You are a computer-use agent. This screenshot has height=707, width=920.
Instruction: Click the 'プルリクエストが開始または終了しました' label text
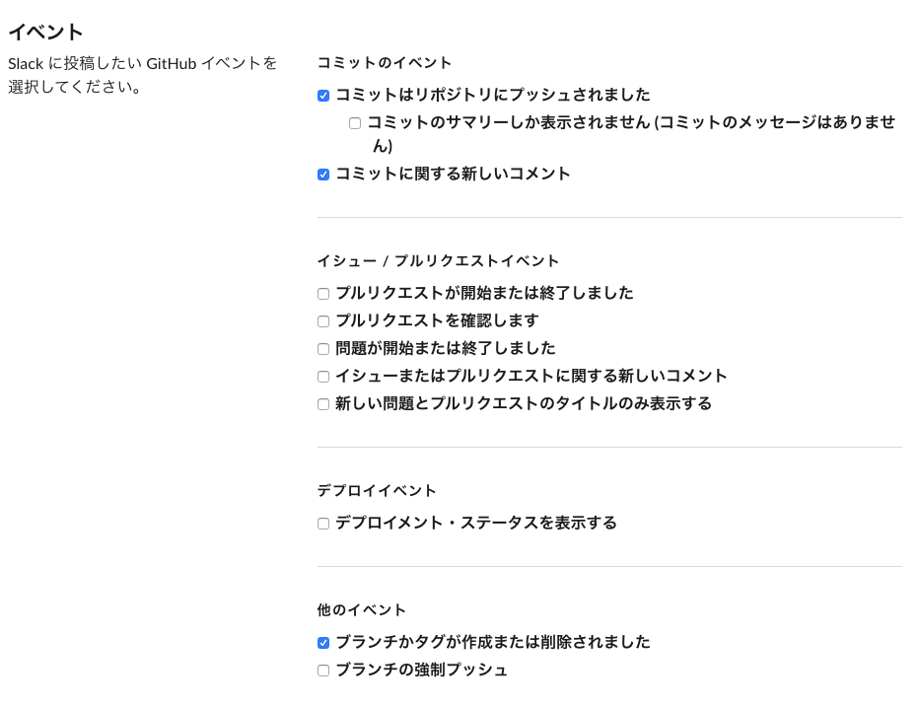[x=484, y=293]
